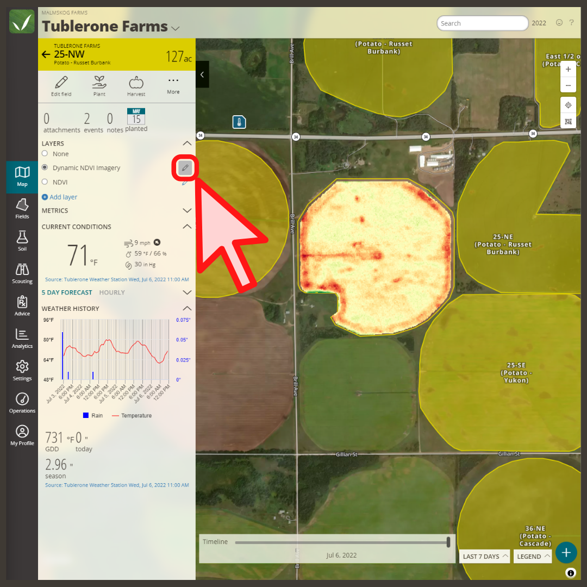This screenshot has width=587, height=587.
Task: Expand the Legend panel
Action: click(x=533, y=557)
